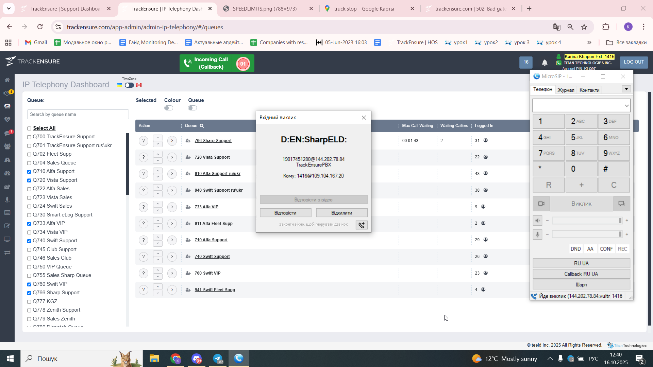Open the Контакти tab in MicroSIP

589,90
